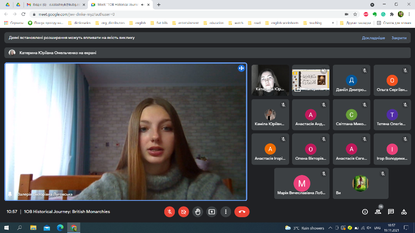Turn on the camera in call controls

(x=183, y=211)
